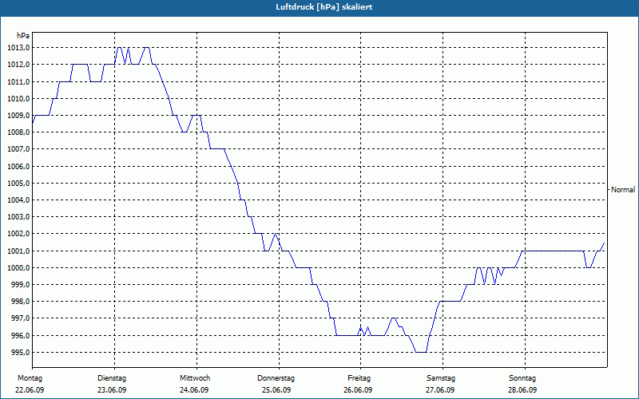Click the 1001,0 y-axis value
The height and width of the screenshot is (399, 639).
click(x=18, y=251)
